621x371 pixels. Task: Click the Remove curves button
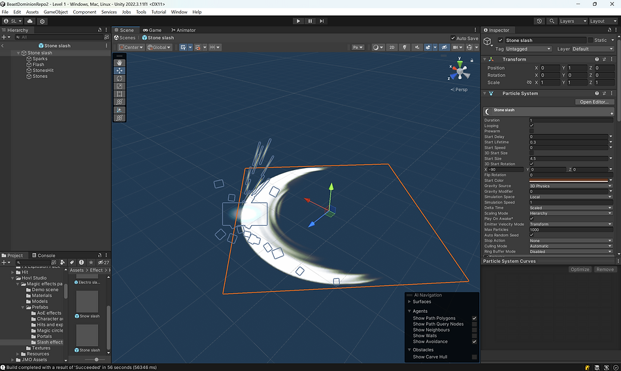tap(605, 270)
